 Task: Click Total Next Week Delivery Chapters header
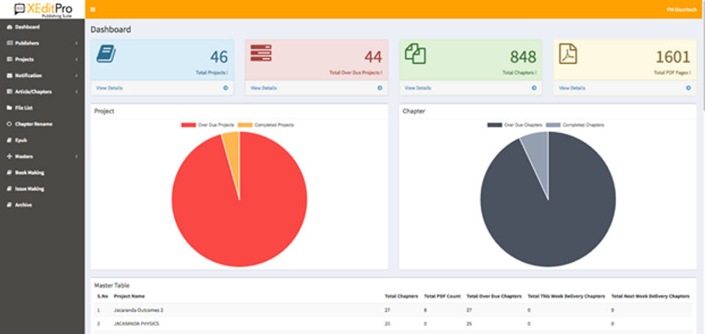(x=650, y=297)
